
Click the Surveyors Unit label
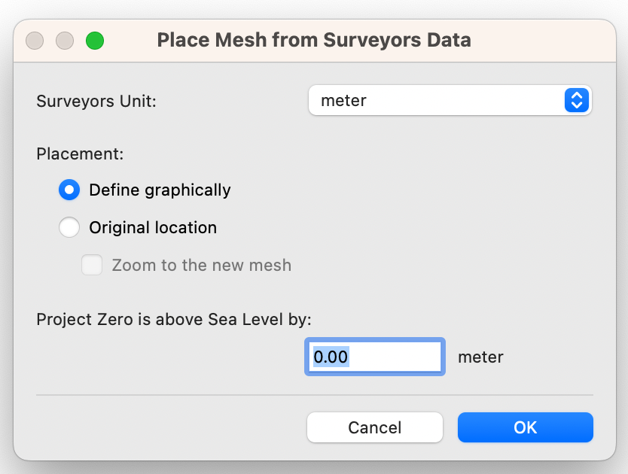[x=96, y=101]
